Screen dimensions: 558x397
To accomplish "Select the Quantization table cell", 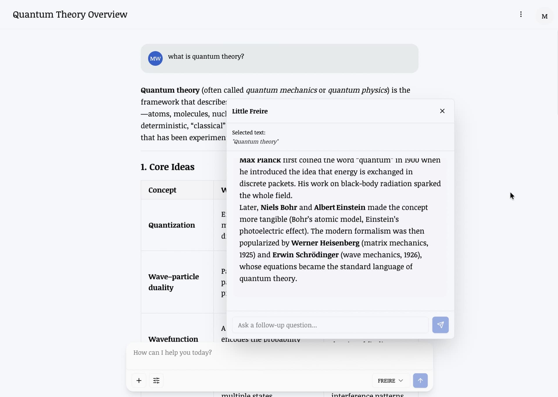I will 171,225.
